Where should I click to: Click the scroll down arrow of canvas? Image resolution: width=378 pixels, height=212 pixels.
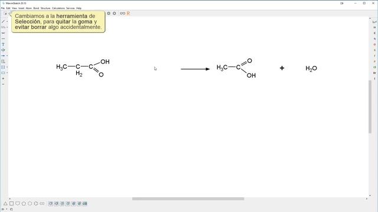pos(370,196)
